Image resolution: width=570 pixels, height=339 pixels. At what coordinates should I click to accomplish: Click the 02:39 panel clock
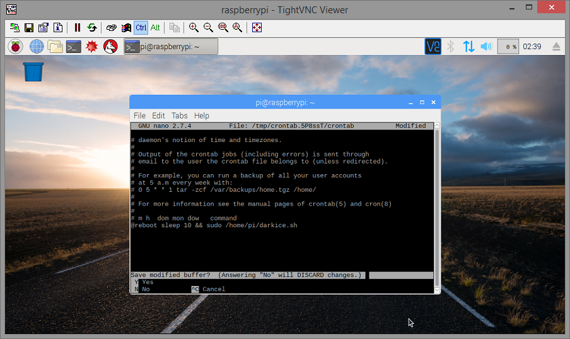point(532,47)
